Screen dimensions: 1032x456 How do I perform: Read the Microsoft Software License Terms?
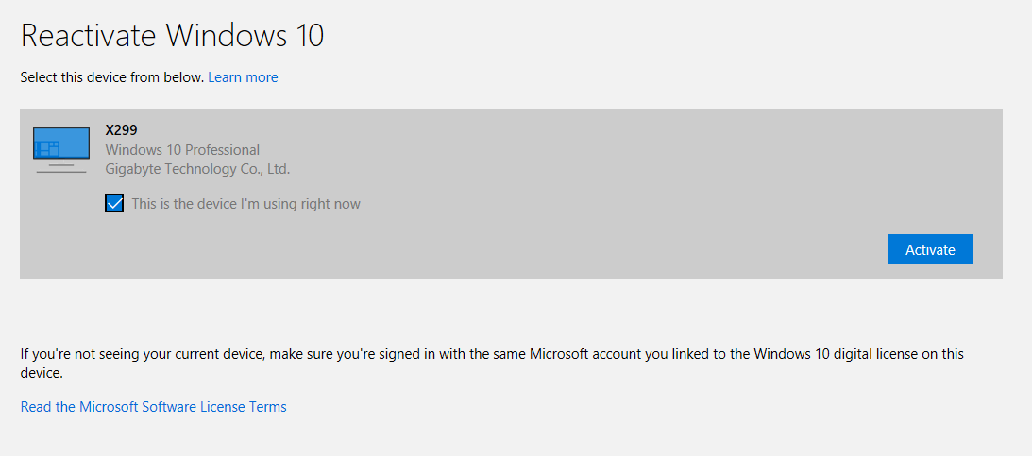[153, 407]
